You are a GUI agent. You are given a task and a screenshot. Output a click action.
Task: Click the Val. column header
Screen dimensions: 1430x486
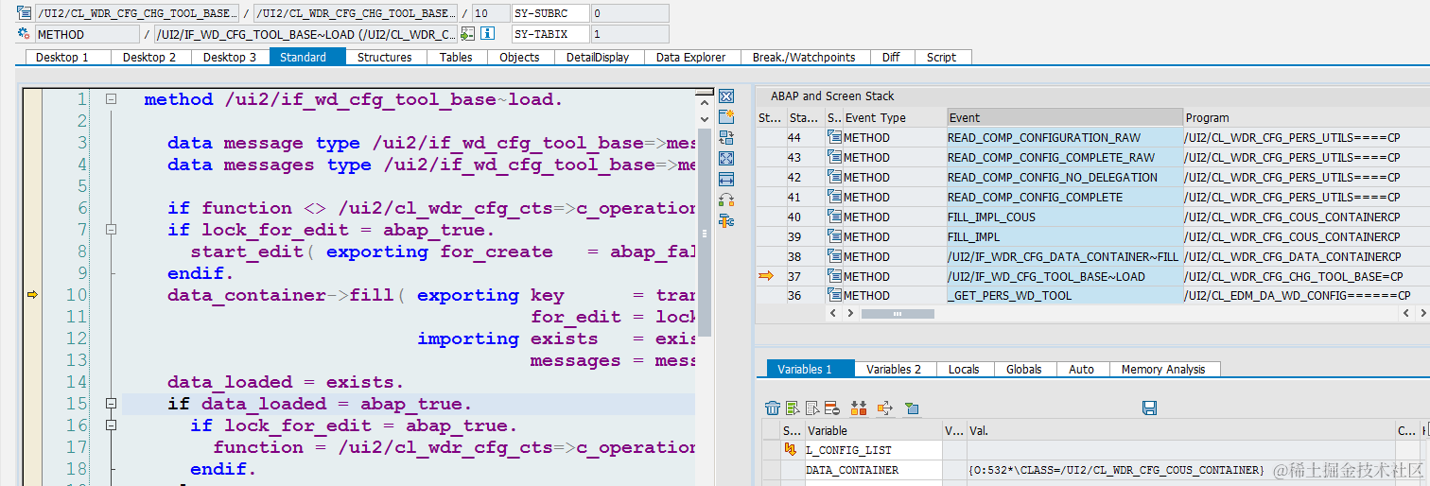click(1180, 431)
